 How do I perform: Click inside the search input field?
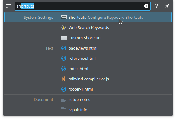83,6
